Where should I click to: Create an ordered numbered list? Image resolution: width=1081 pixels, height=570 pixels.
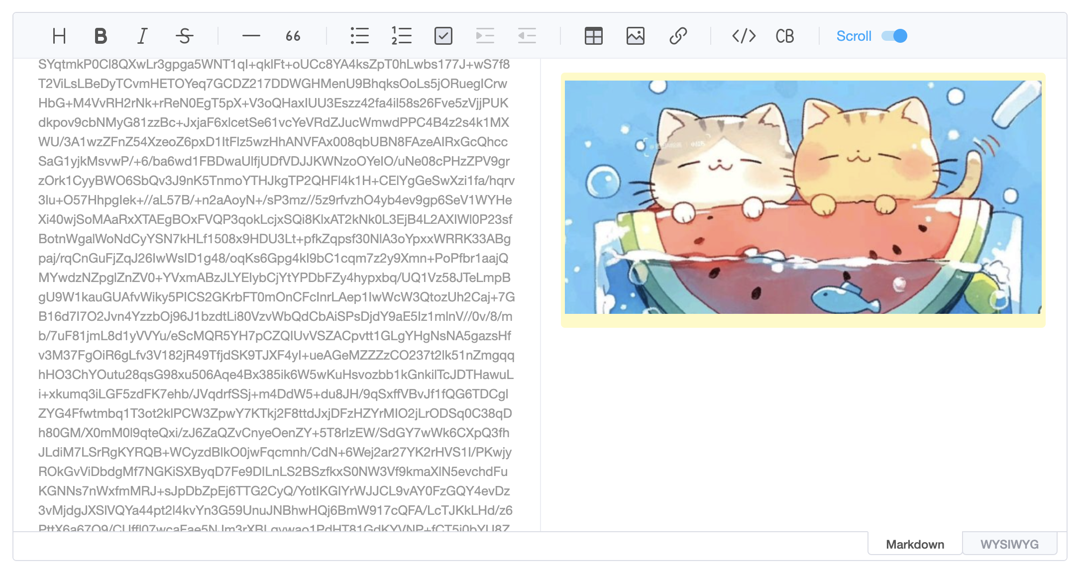pyautogui.click(x=401, y=36)
